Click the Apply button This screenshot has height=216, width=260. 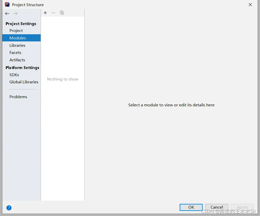tap(242, 207)
